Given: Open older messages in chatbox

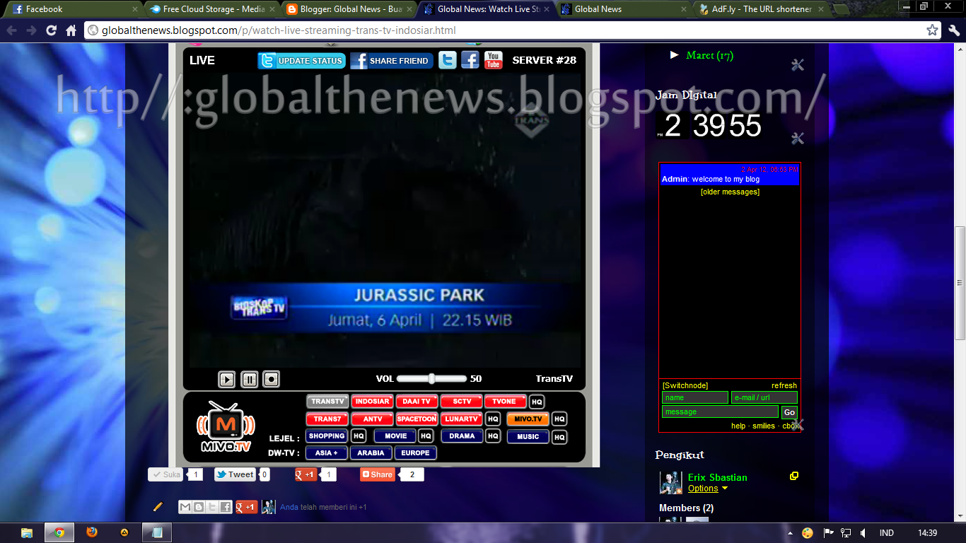Looking at the screenshot, I should point(730,192).
